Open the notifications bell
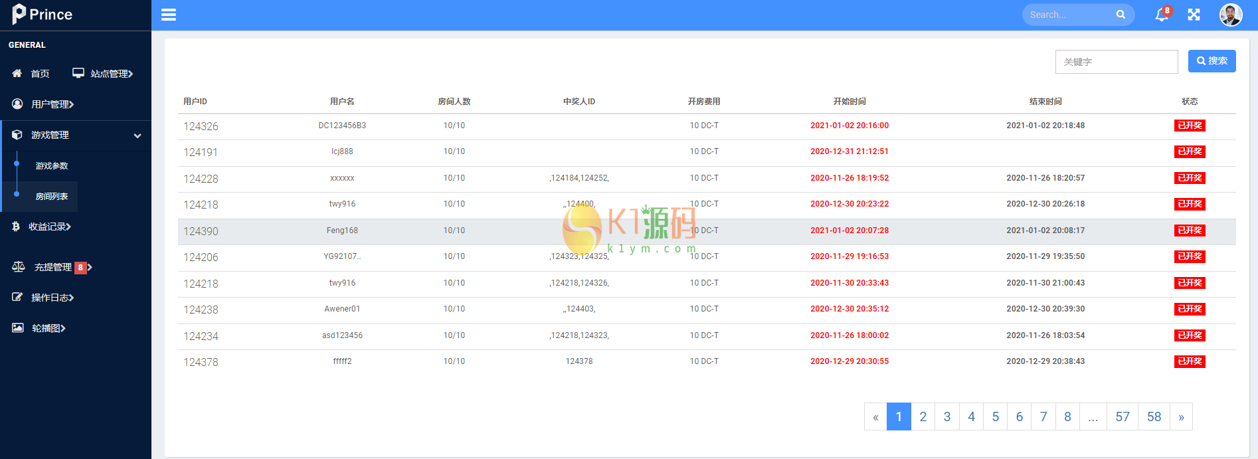The width and height of the screenshot is (1258, 459). coord(1162,15)
